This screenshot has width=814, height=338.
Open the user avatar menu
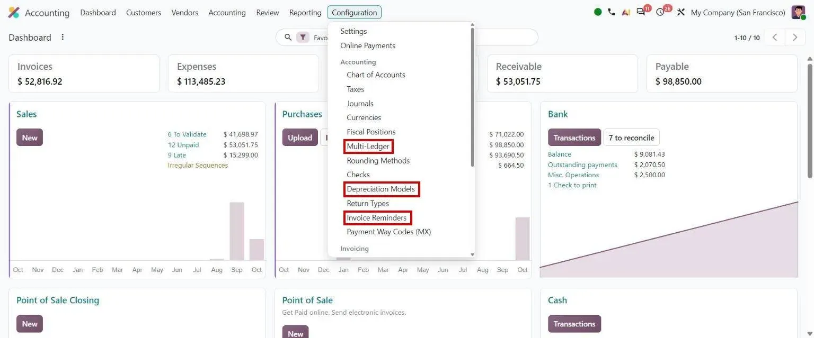(798, 12)
